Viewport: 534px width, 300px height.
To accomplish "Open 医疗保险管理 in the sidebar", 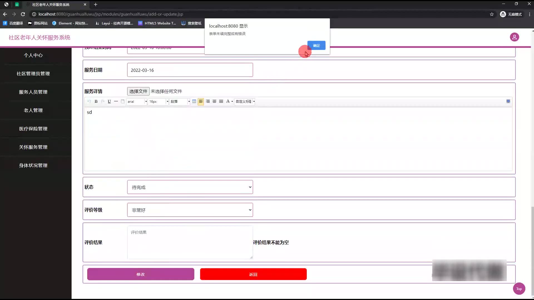I will tap(33, 129).
